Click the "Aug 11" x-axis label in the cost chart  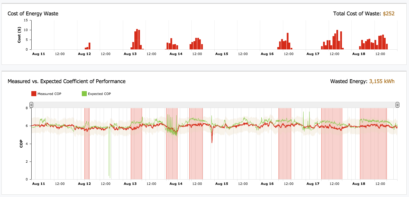[38, 54]
